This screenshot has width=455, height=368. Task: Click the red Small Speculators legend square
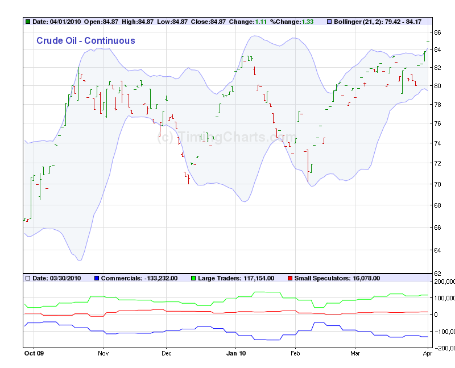coord(289,278)
